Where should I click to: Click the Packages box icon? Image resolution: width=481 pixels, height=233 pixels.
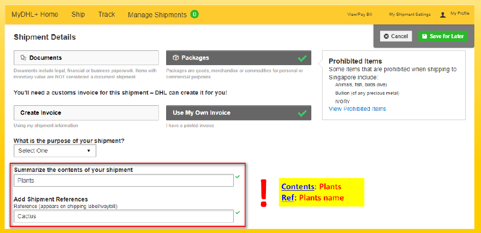[175, 57]
